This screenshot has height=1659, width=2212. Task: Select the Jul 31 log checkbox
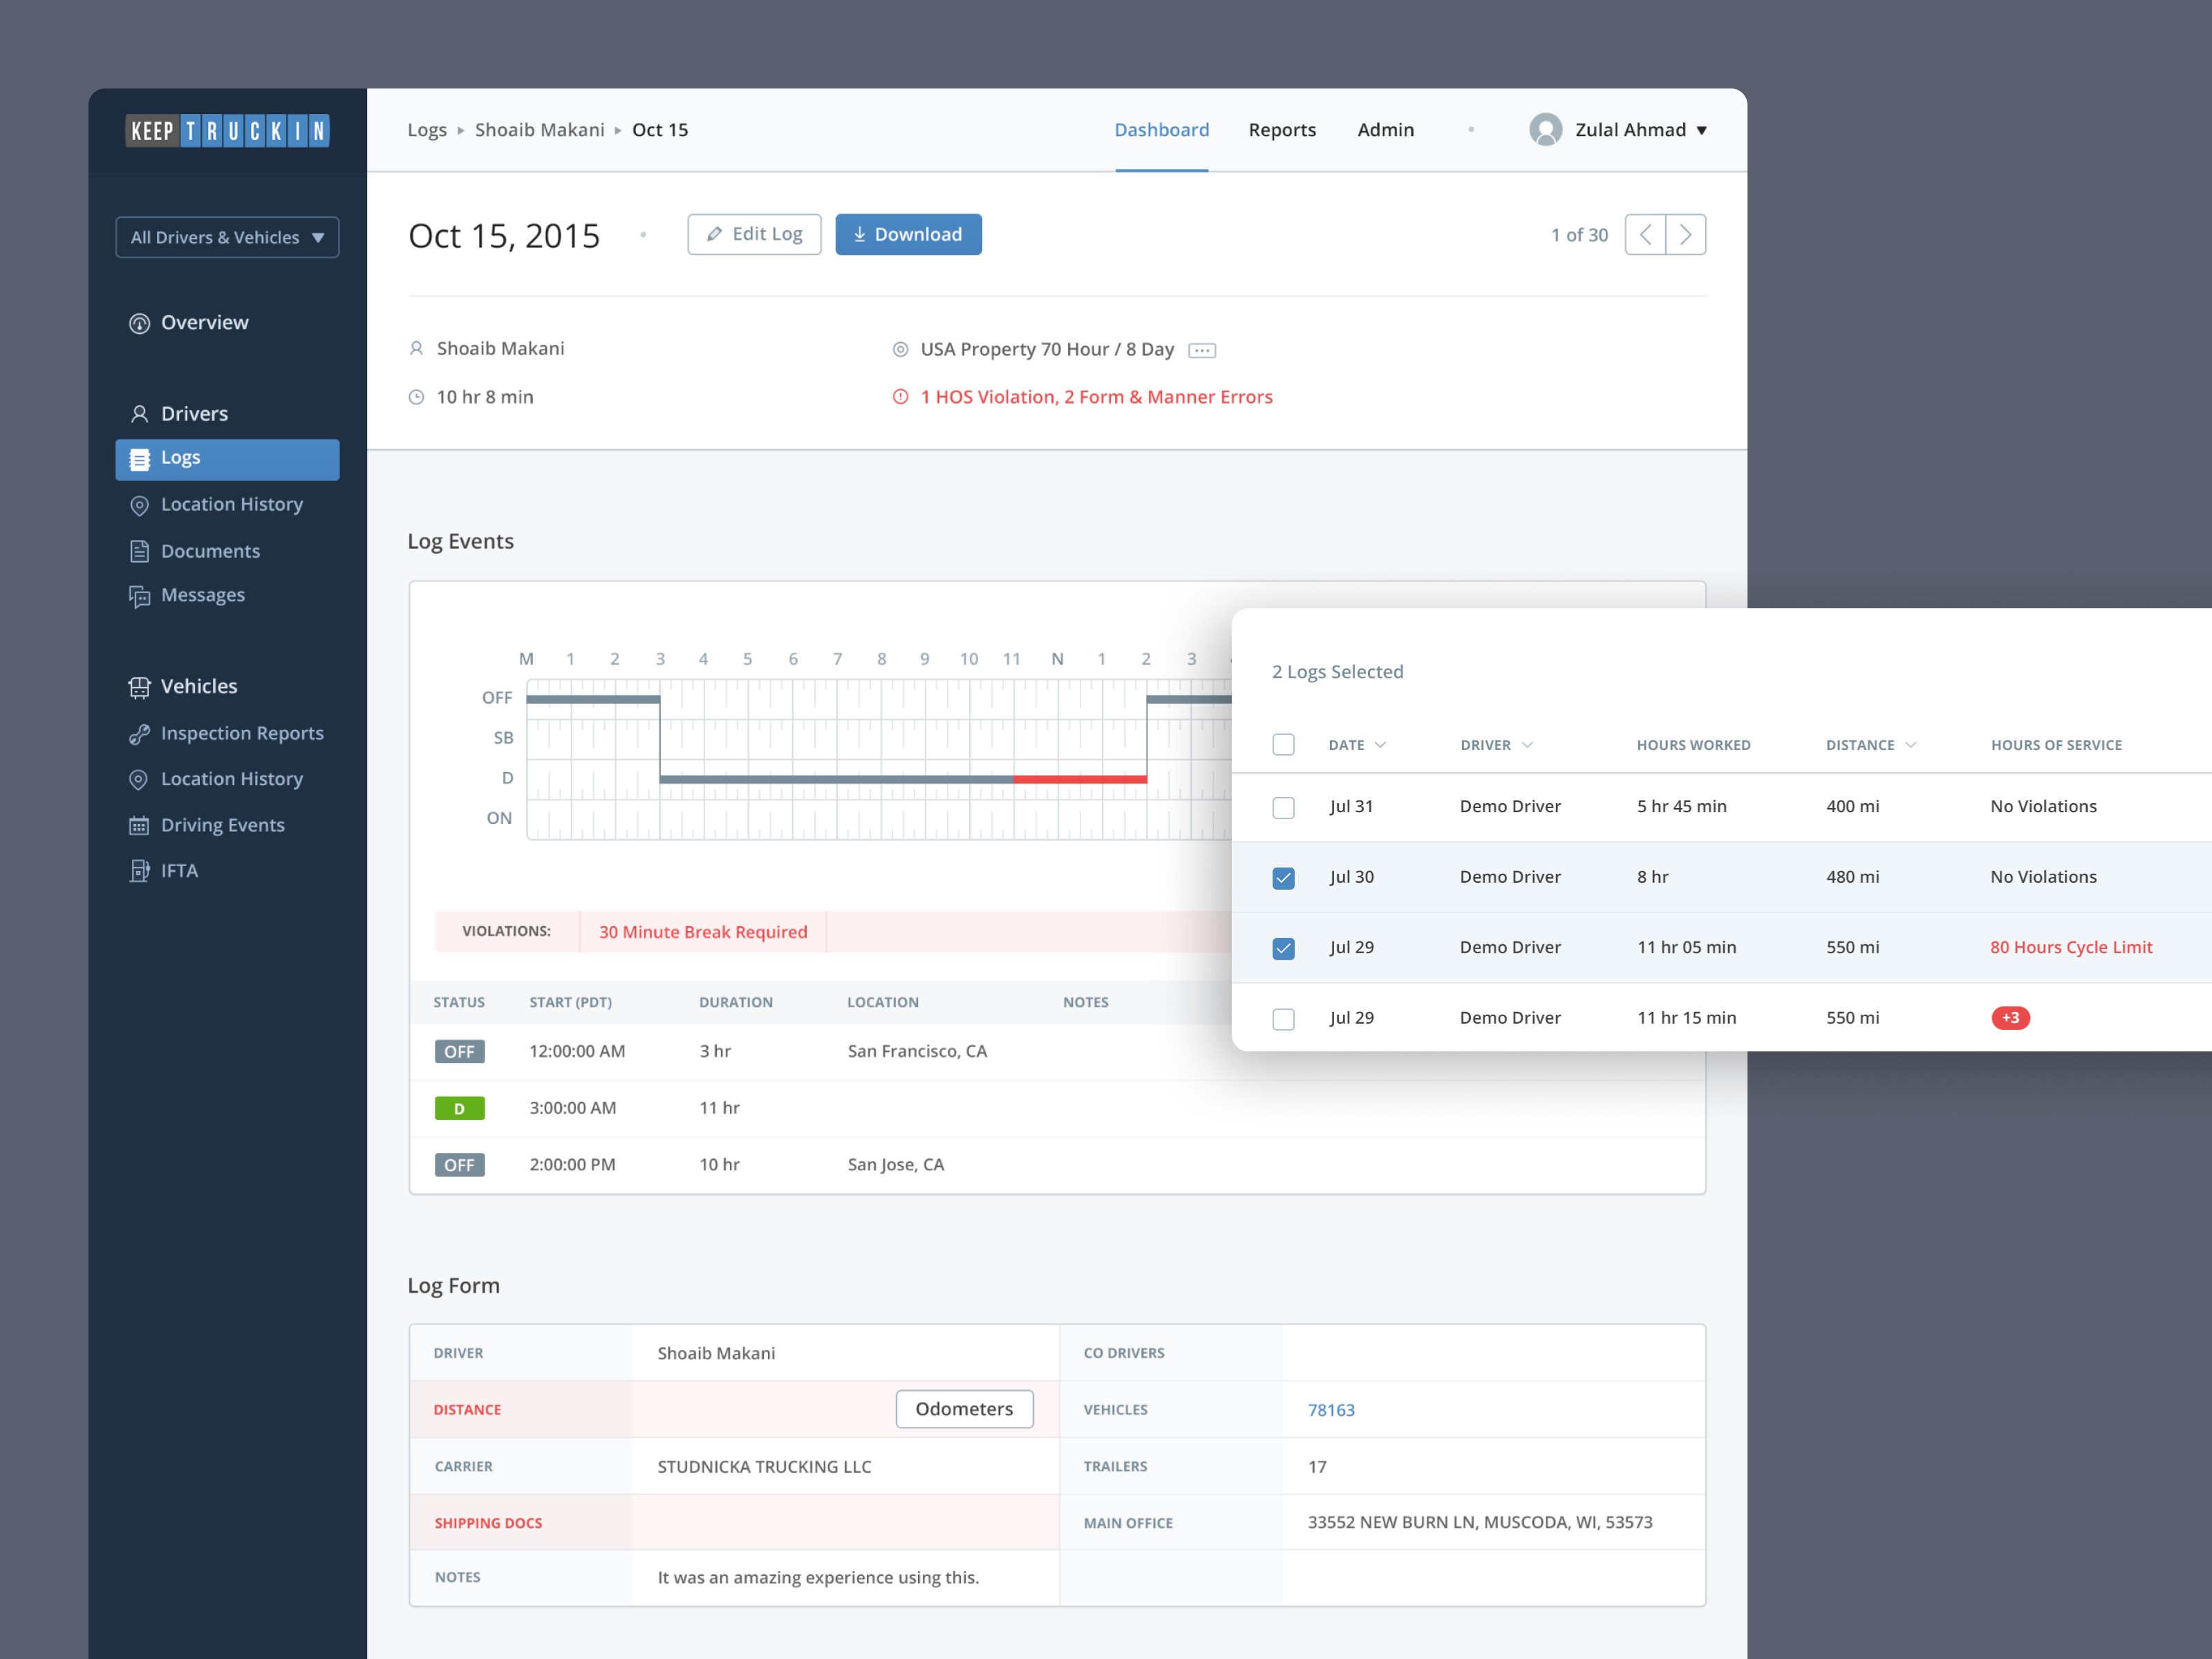pyautogui.click(x=1284, y=806)
